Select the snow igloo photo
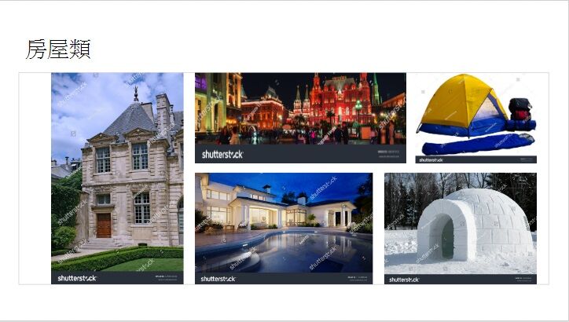Viewport: 569px width, 322px height. tap(461, 229)
